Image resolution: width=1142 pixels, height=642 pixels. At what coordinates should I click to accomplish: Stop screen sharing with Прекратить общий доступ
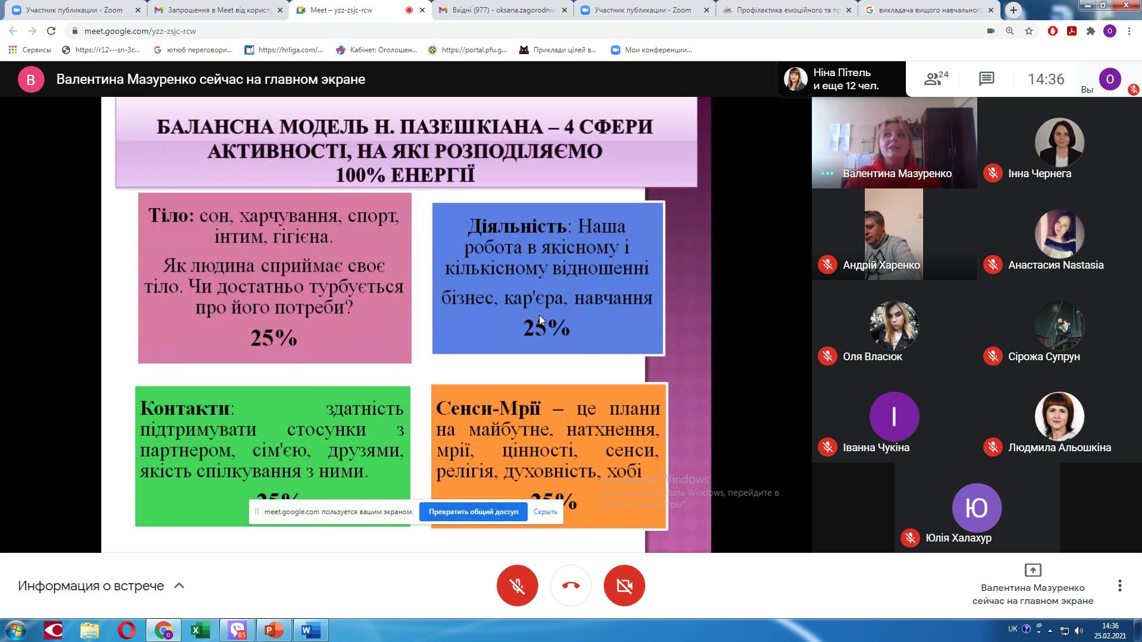tap(473, 512)
